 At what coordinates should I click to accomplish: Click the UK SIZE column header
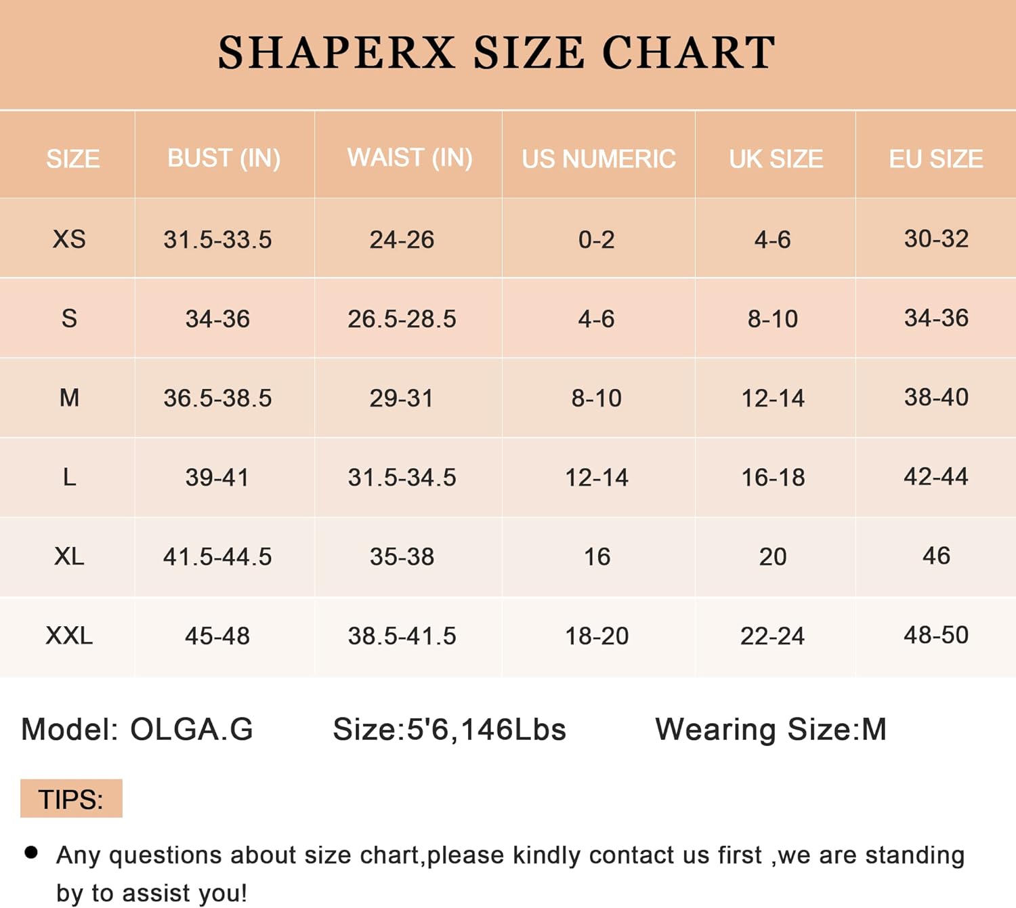776,159
